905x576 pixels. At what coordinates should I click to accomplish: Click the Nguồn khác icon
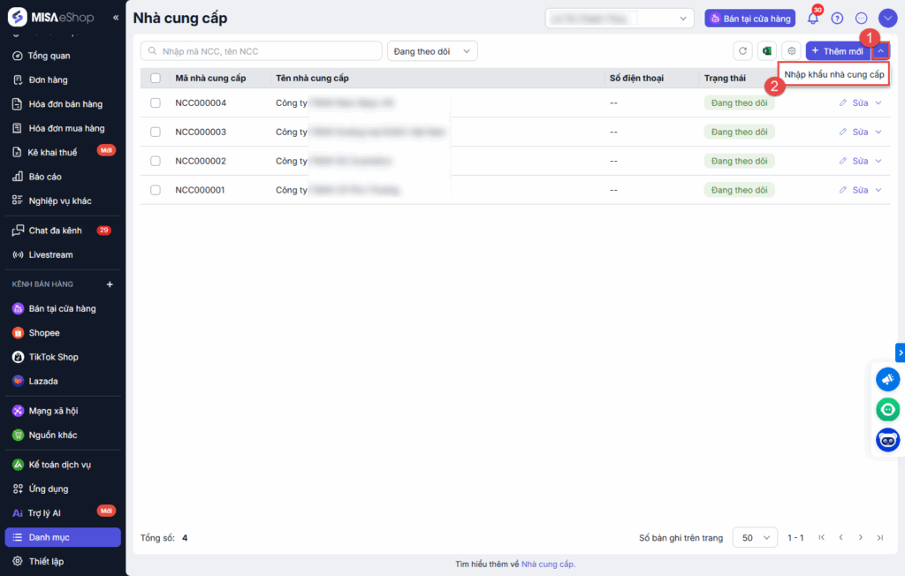[18, 436]
